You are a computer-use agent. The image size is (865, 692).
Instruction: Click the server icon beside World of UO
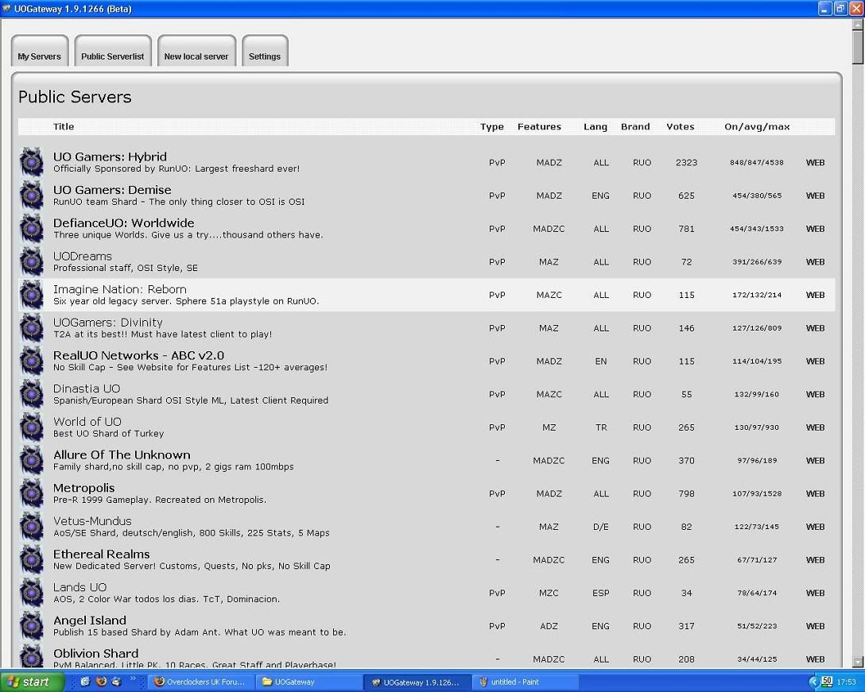click(x=32, y=427)
